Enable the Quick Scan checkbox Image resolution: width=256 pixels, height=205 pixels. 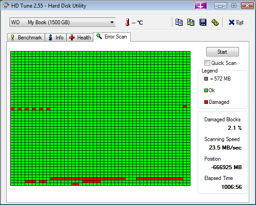[x=207, y=63]
